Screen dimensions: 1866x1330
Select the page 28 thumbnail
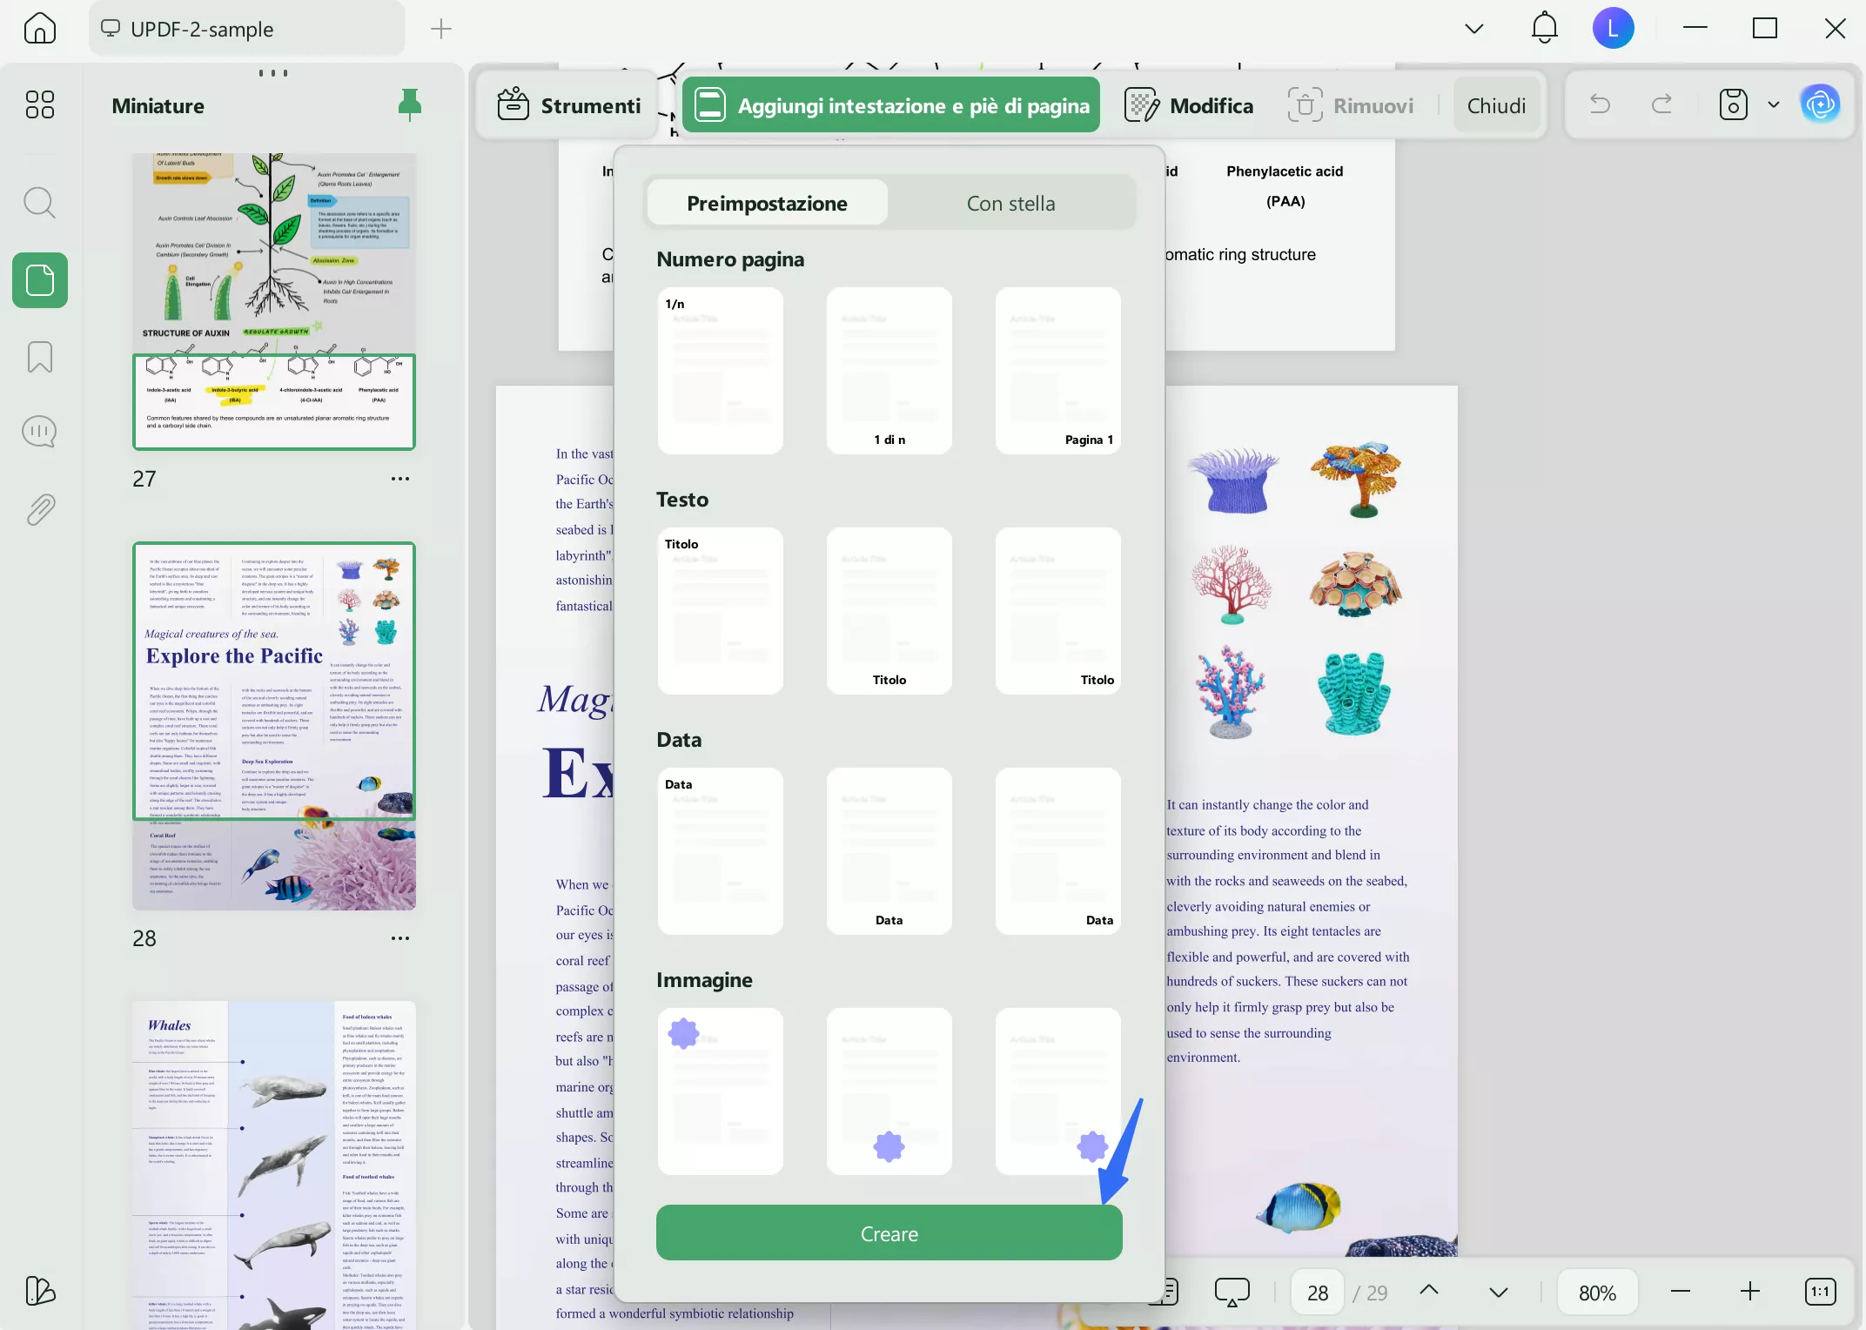pos(273,725)
